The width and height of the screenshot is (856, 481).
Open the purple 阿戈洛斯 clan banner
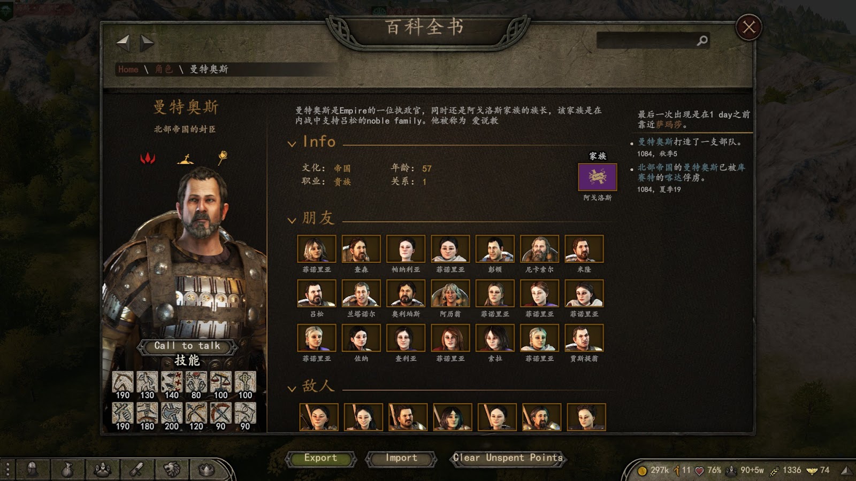[x=598, y=177]
